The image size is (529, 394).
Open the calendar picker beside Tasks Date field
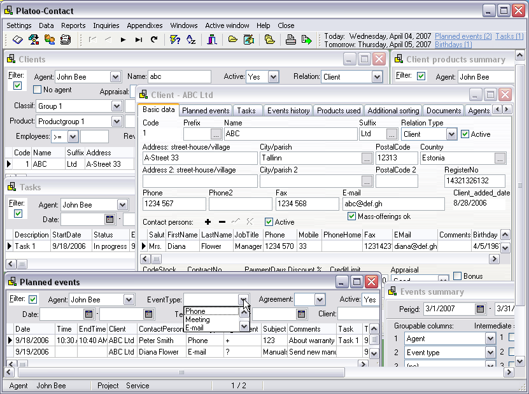109,219
